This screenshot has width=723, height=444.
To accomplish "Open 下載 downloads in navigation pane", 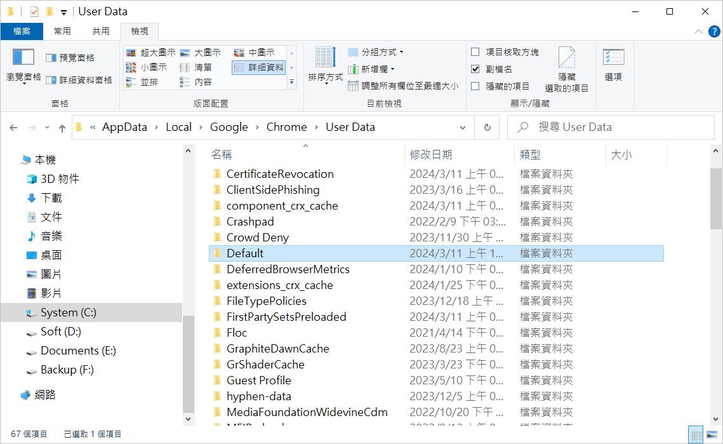I will [x=44, y=198].
